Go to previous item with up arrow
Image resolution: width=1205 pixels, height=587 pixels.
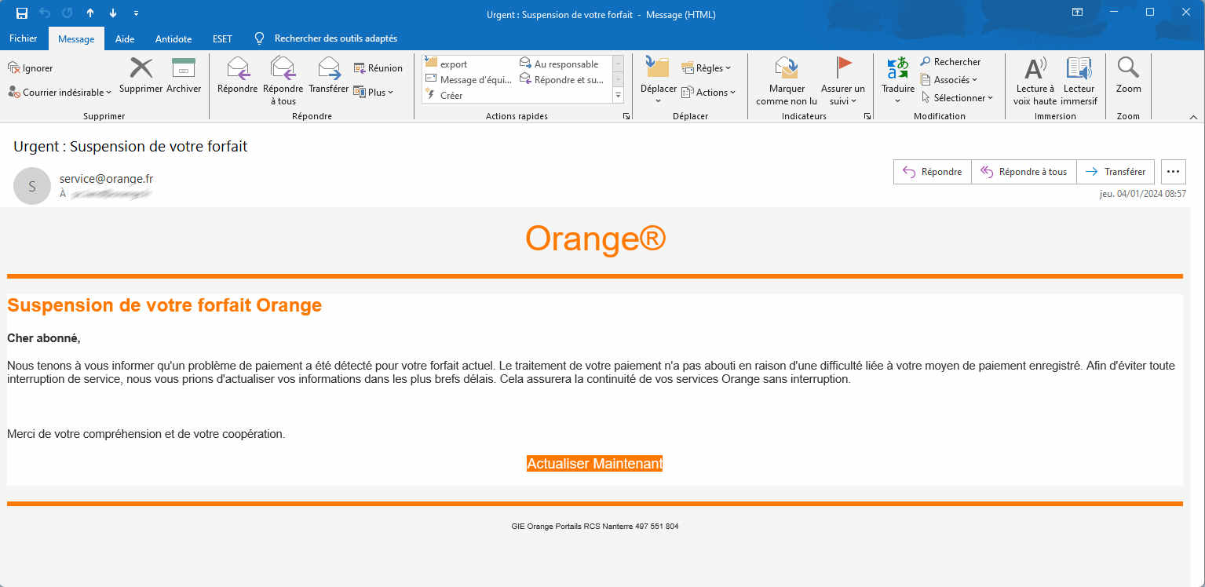[90, 13]
